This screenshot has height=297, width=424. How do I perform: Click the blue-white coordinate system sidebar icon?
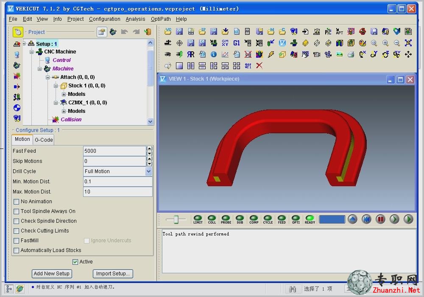(x=17, y=108)
